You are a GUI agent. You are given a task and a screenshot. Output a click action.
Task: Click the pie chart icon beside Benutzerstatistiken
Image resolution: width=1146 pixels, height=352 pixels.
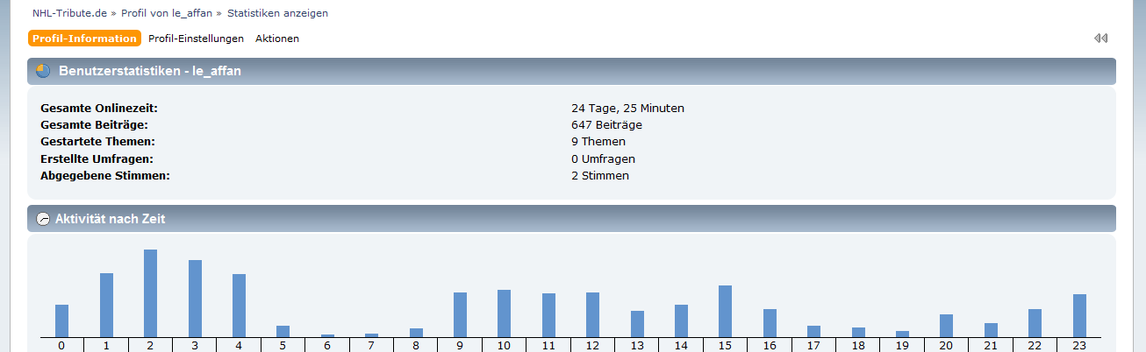43,71
